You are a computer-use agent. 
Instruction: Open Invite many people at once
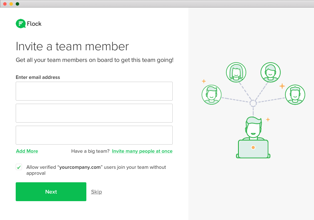coord(142,151)
